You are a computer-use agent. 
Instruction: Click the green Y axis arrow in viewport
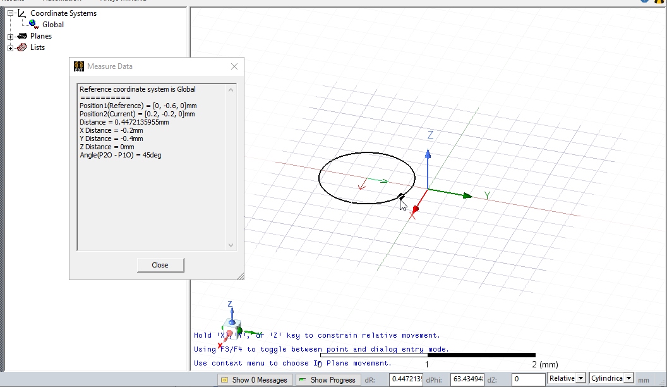[467, 195]
